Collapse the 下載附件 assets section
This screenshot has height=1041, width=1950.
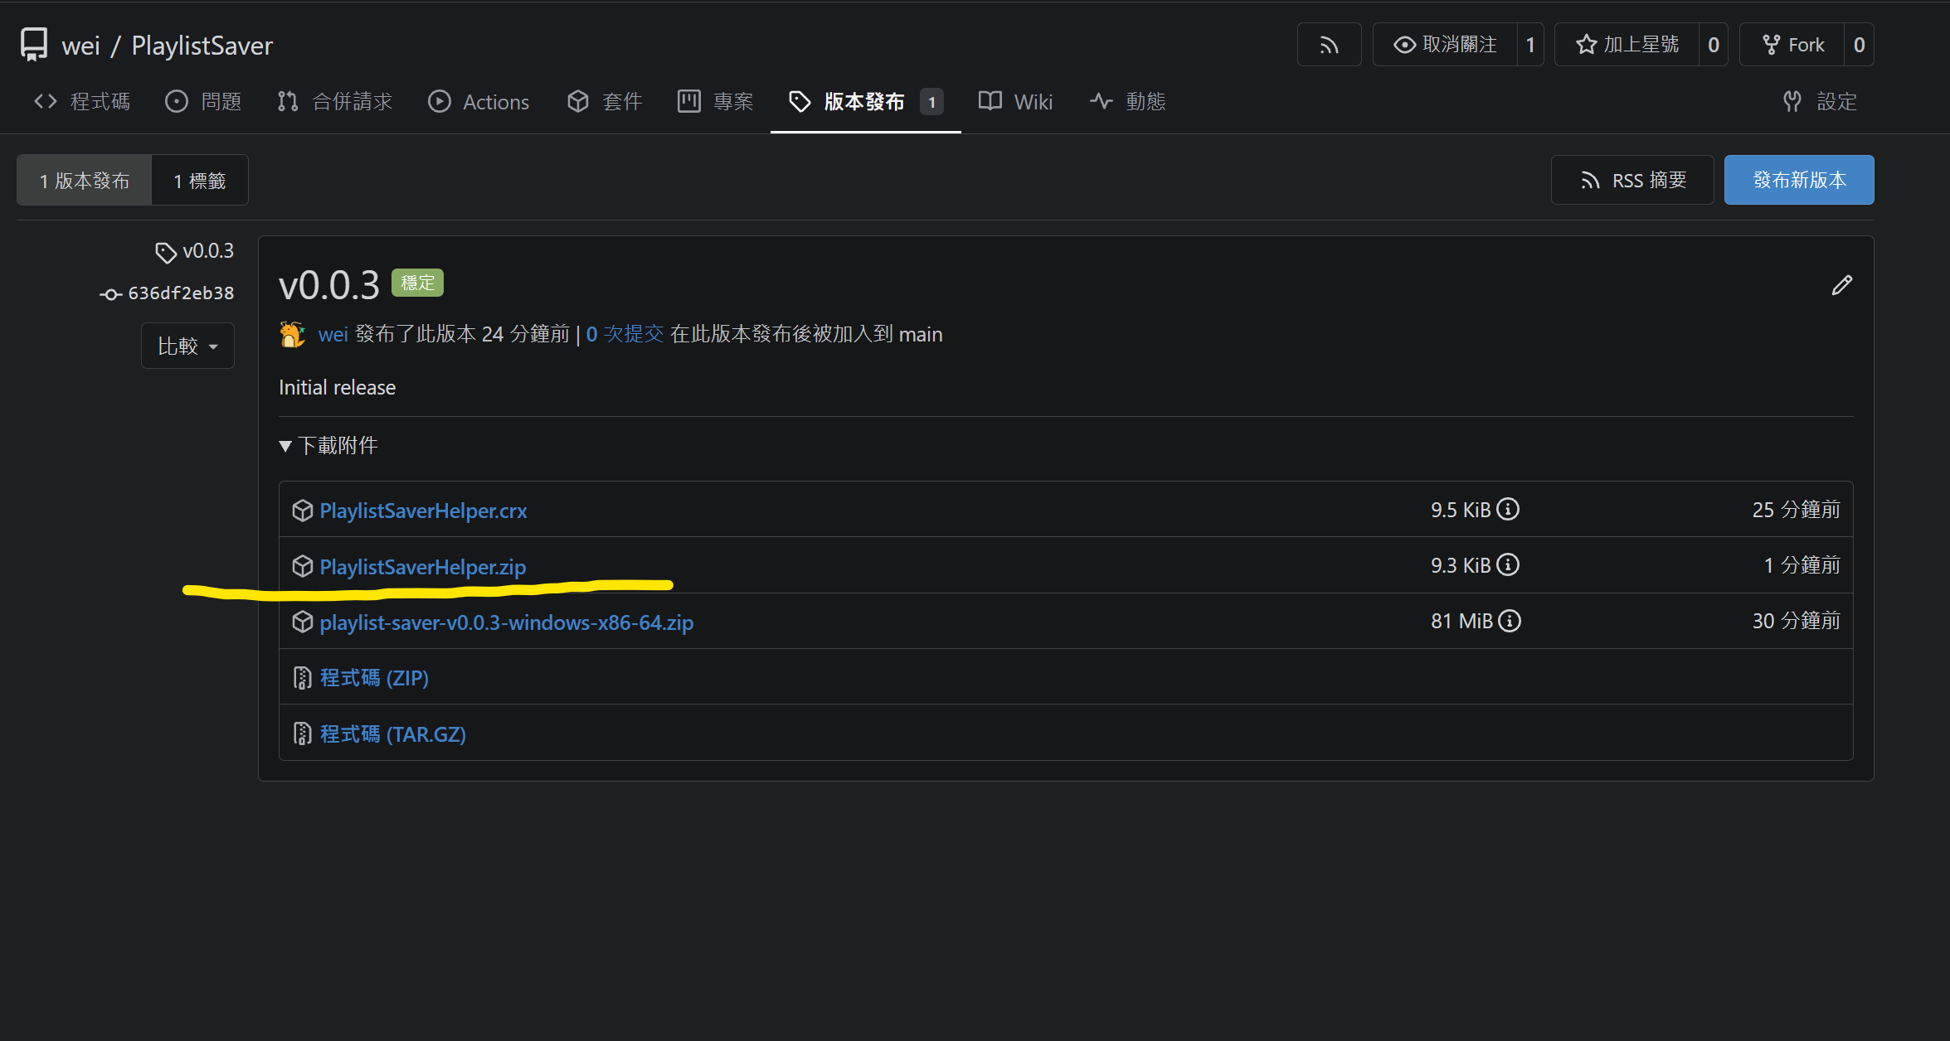tap(328, 446)
